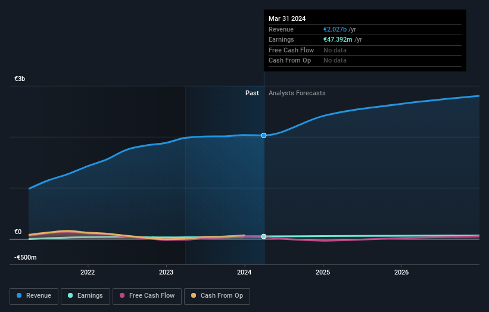Click the 2022 x-axis label
This screenshot has width=489, height=312.
point(88,273)
